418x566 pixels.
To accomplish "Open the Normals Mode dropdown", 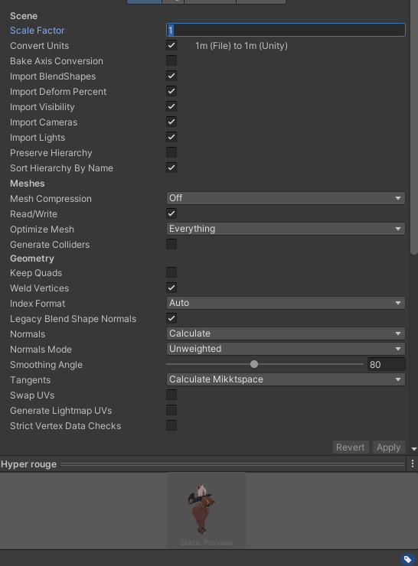I will click(x=286, y=349).
